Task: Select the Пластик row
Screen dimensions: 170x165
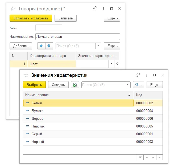Action: click(x=78, y=126)
